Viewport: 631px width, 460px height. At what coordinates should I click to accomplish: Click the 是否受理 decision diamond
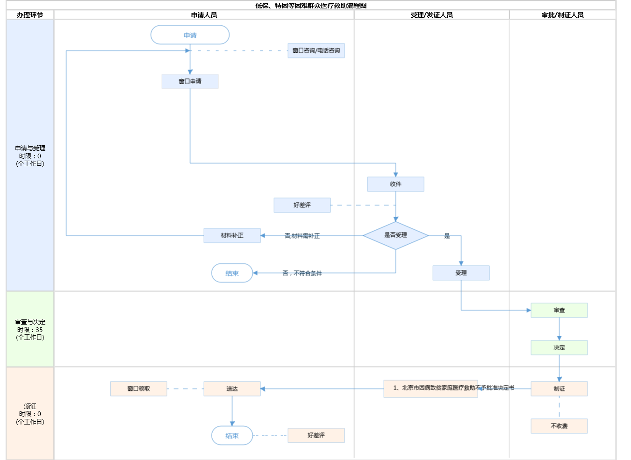pyautogui.click(x=395, y=235)
